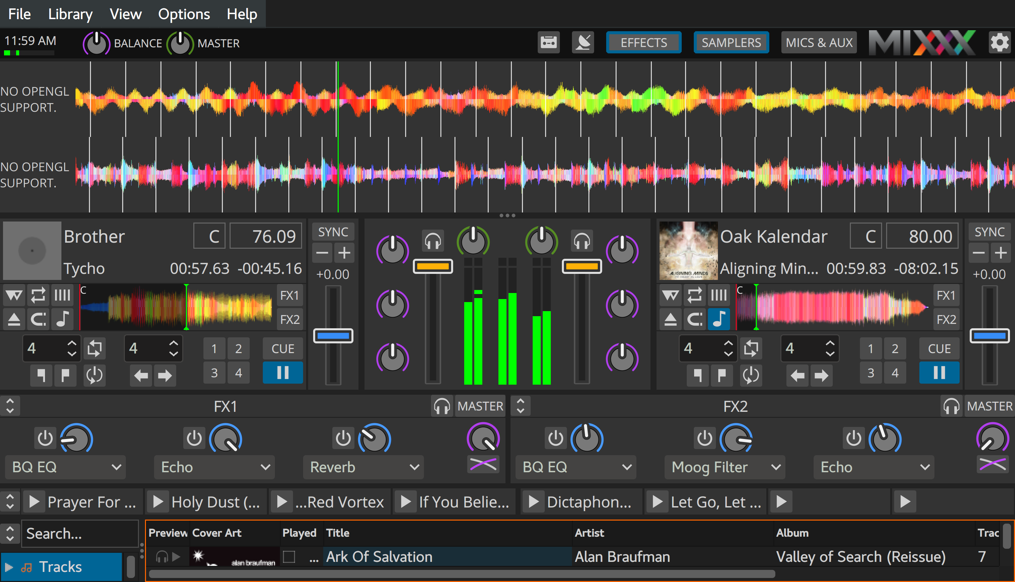This screenshot has width=1015, height=582.
Task: Click SYNC on the Brother deck
Action: [333, 232]
